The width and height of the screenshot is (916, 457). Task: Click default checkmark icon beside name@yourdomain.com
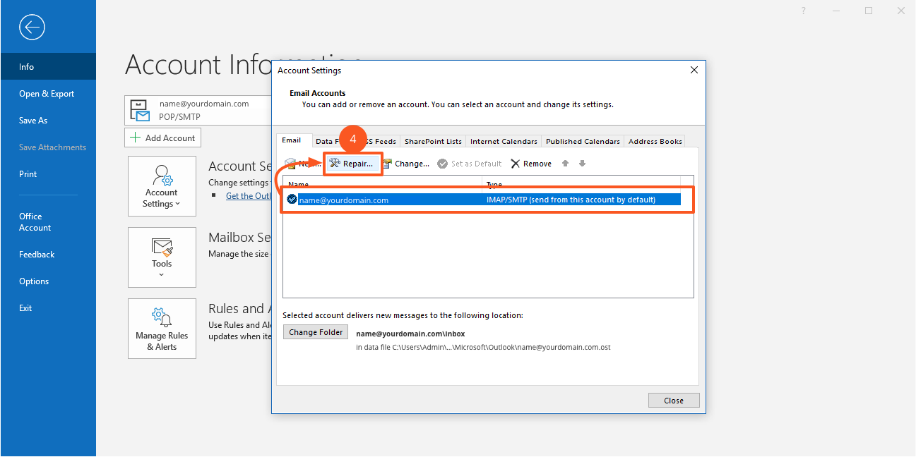click(x=292, y=200)
